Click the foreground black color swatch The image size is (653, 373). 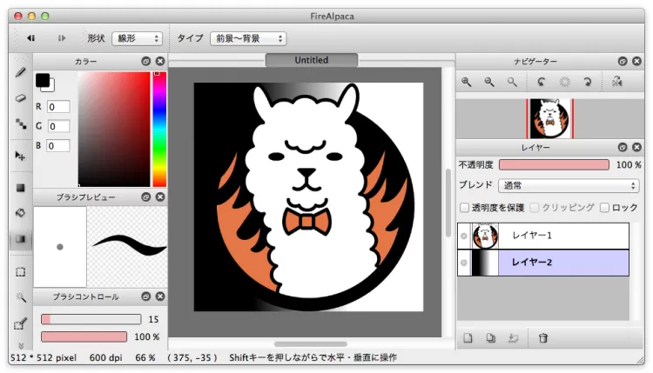(43, 80)
